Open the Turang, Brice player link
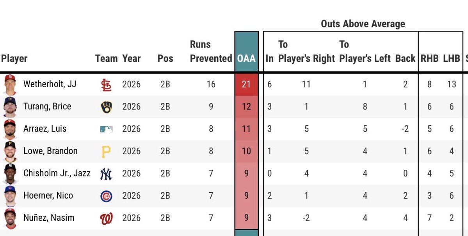 coord(47,107)
